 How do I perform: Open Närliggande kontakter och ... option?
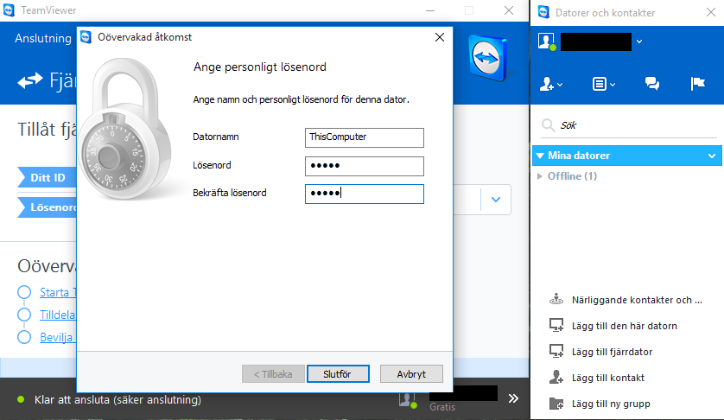tap(637, 300)
